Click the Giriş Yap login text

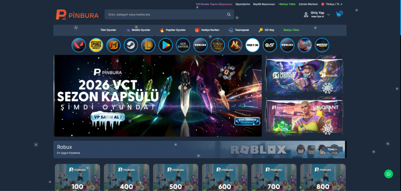pos(317,13)
